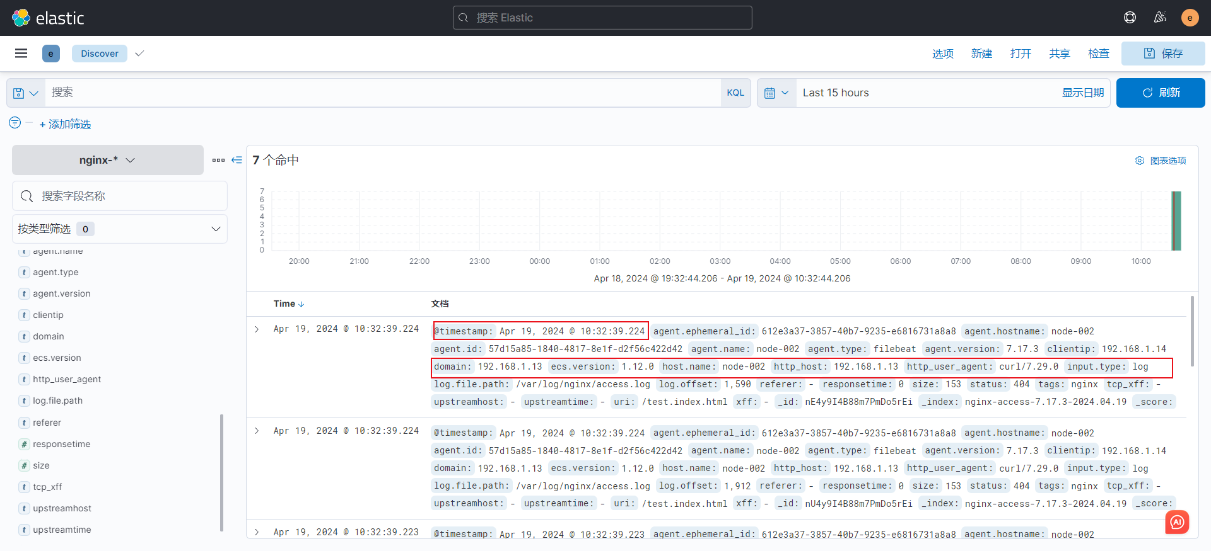Image resolution: width=1211 pixels, height=551 pixels.
Task: Open the user avatar menu
Action: click(1190, 18)
